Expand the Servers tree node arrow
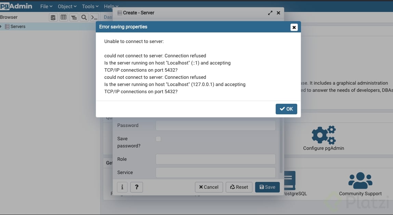 pyautogui.click(x=1, y=27)
